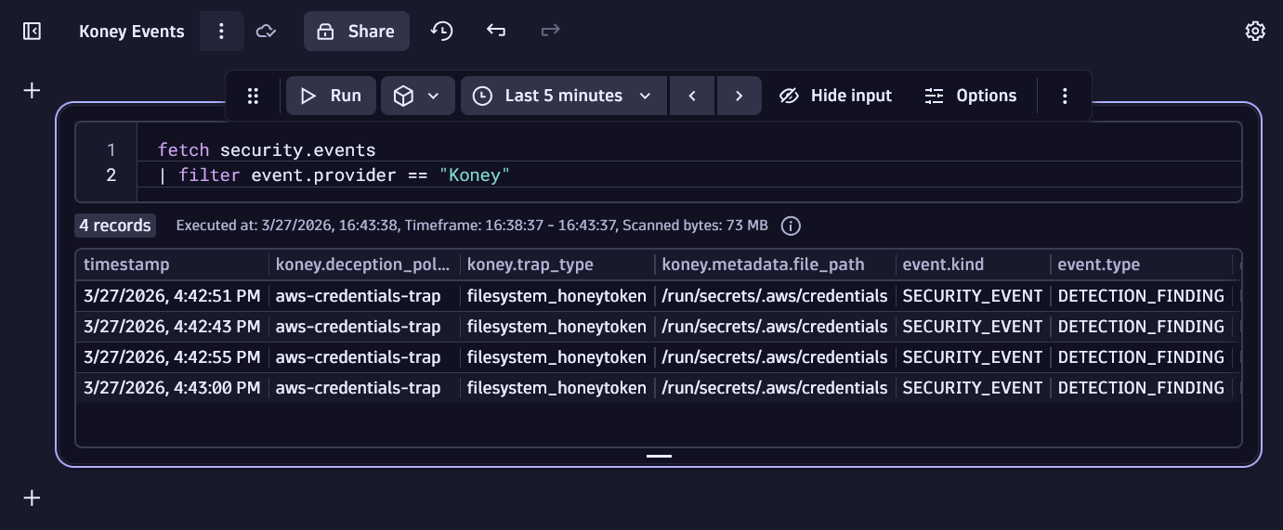Check the cloud sync status icon
The height and width of the screenshot is (530, 1283).
point(267,32)
